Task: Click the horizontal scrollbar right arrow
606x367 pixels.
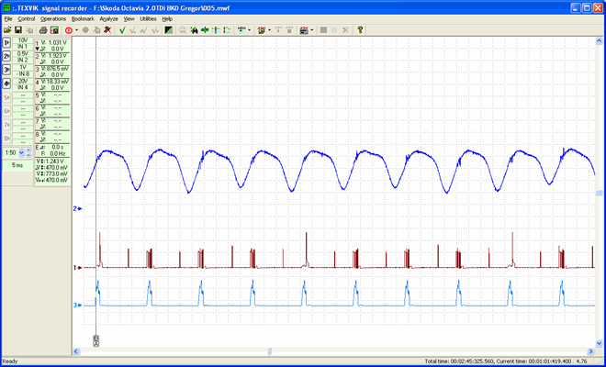Action: tap(590, 351)
